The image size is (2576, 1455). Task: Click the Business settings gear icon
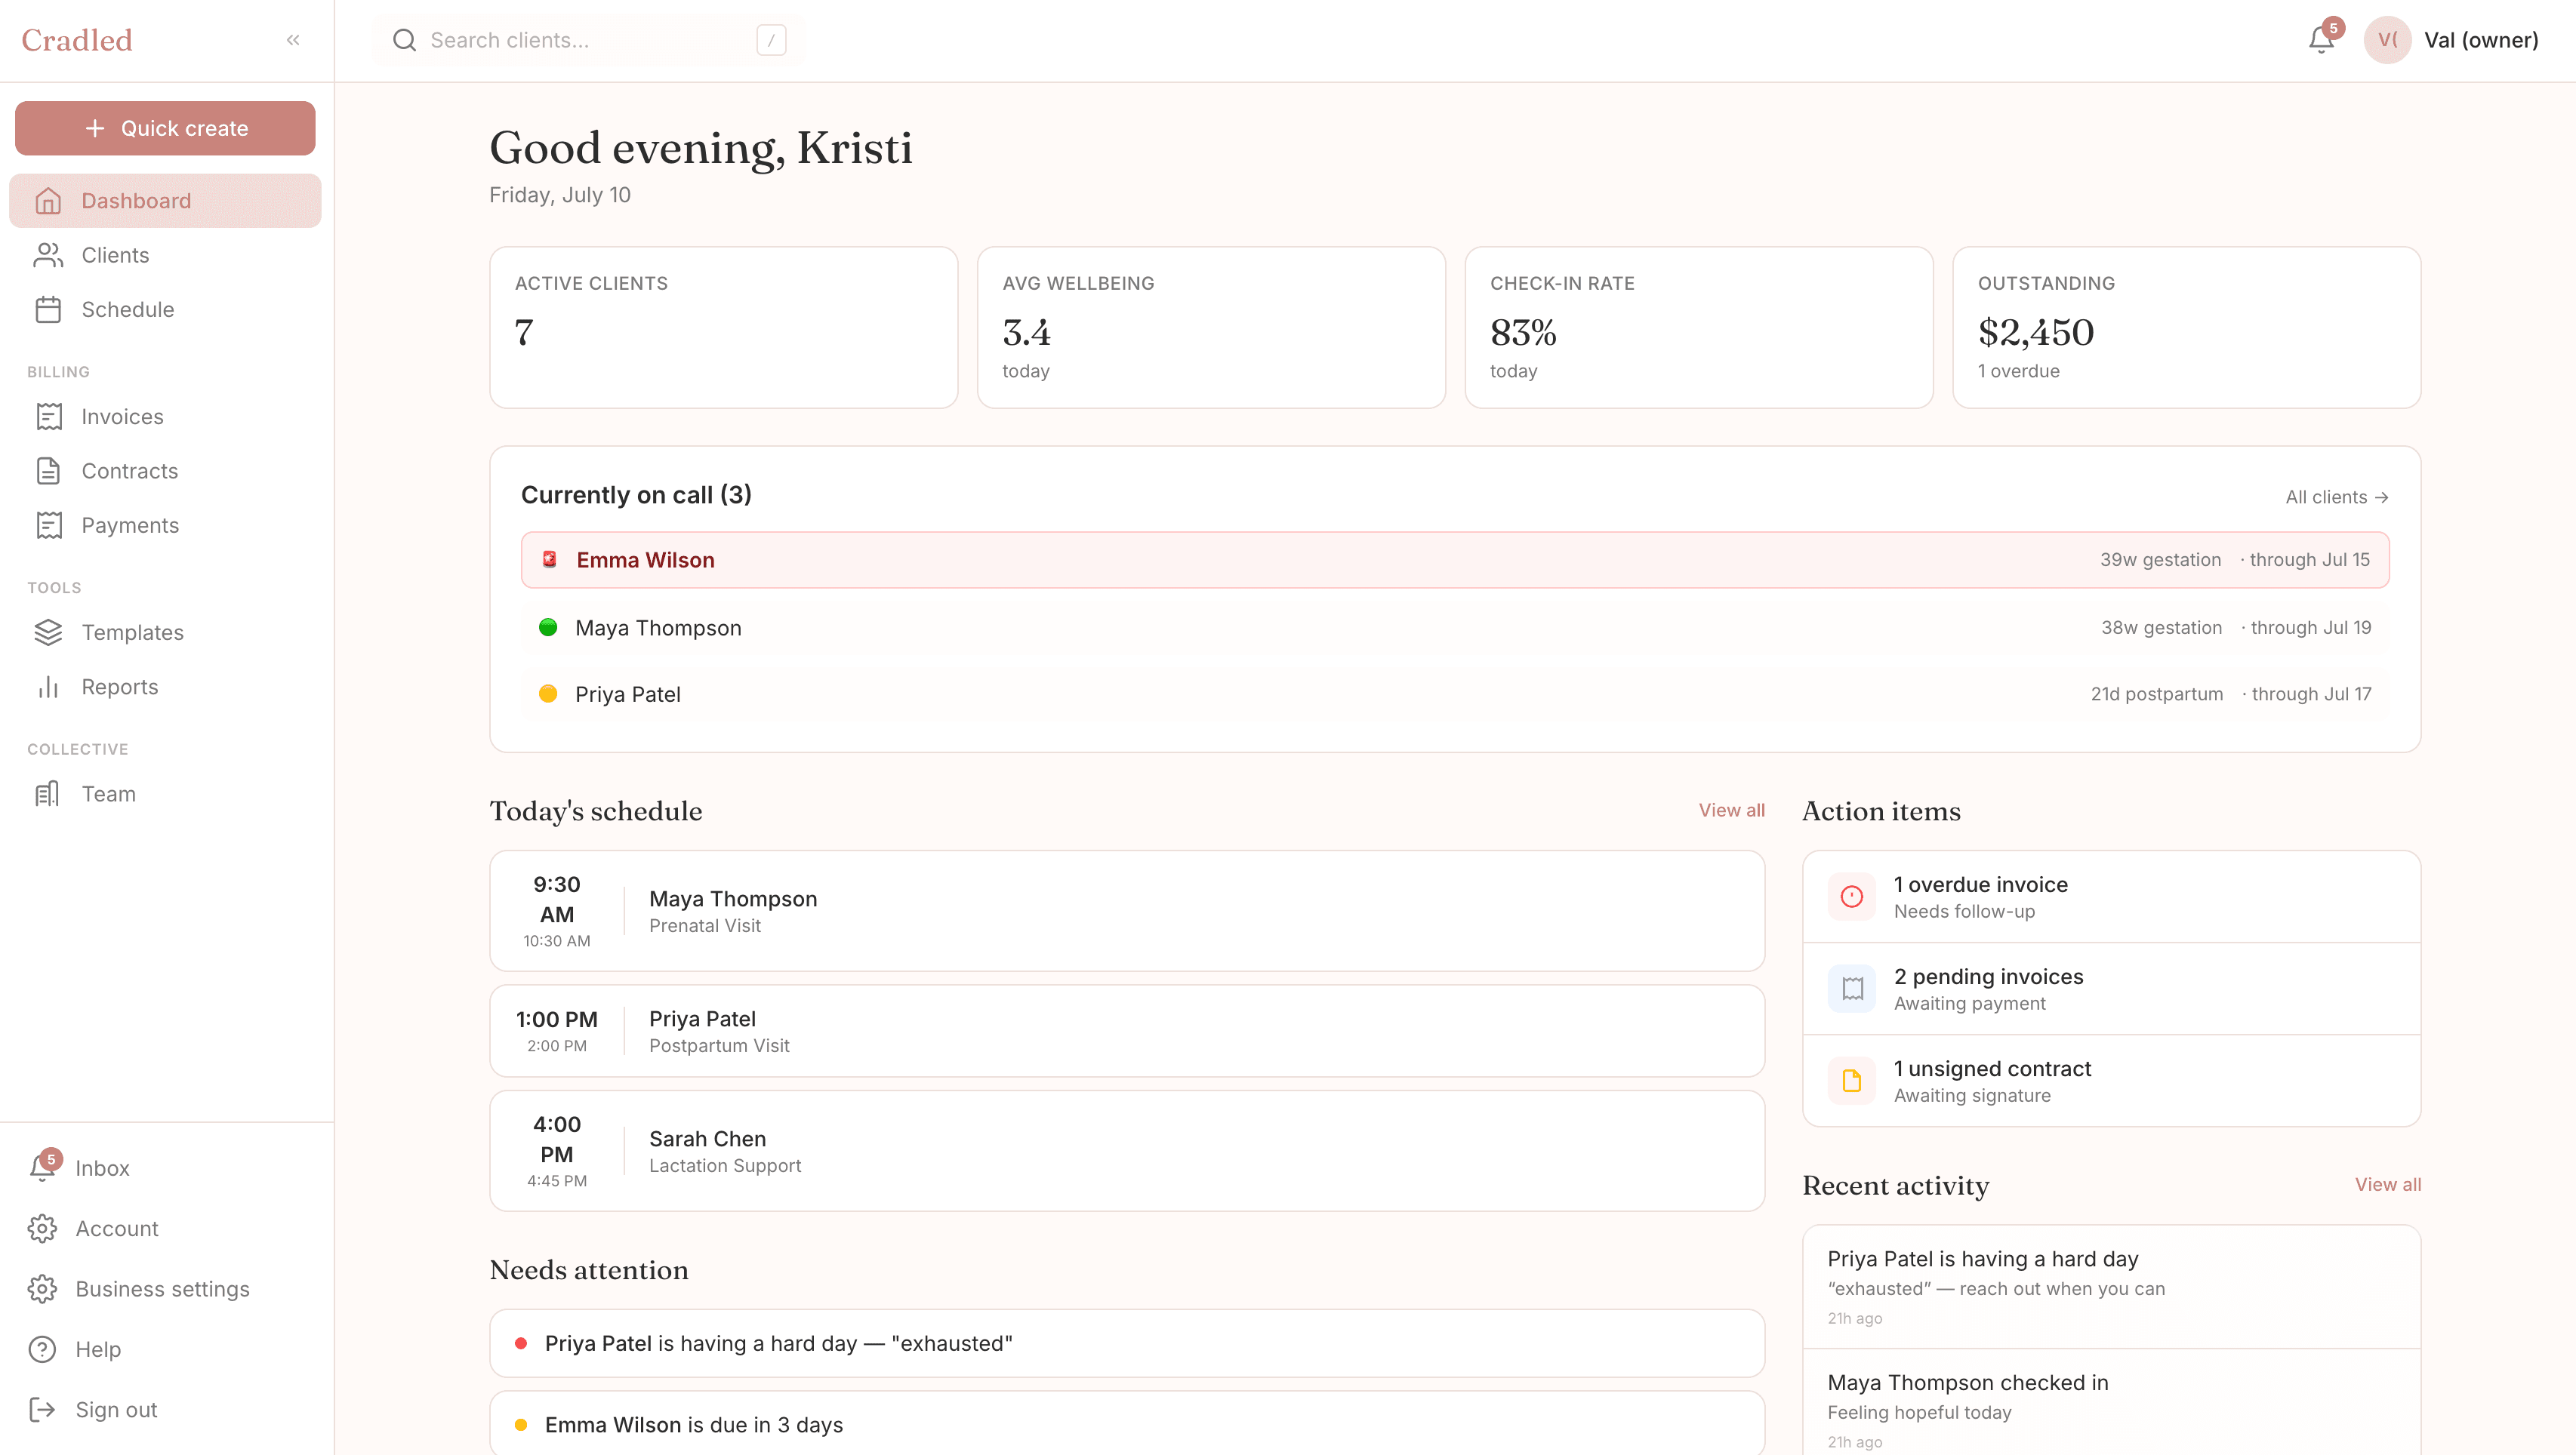coord(42,1289)
